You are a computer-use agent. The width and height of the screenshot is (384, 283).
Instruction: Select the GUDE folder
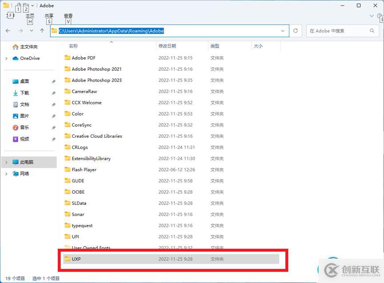pyautogui.click(x=78, y=181)
